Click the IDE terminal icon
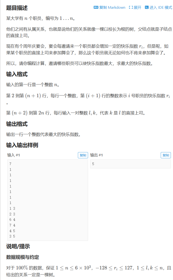Screen dimensions: 173x280 (147, 7)
